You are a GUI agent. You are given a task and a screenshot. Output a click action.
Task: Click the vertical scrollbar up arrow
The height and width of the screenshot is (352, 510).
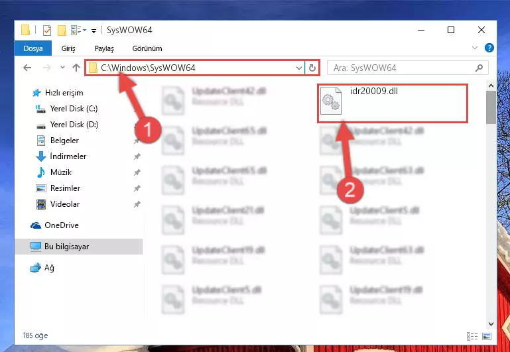[491, 86]
